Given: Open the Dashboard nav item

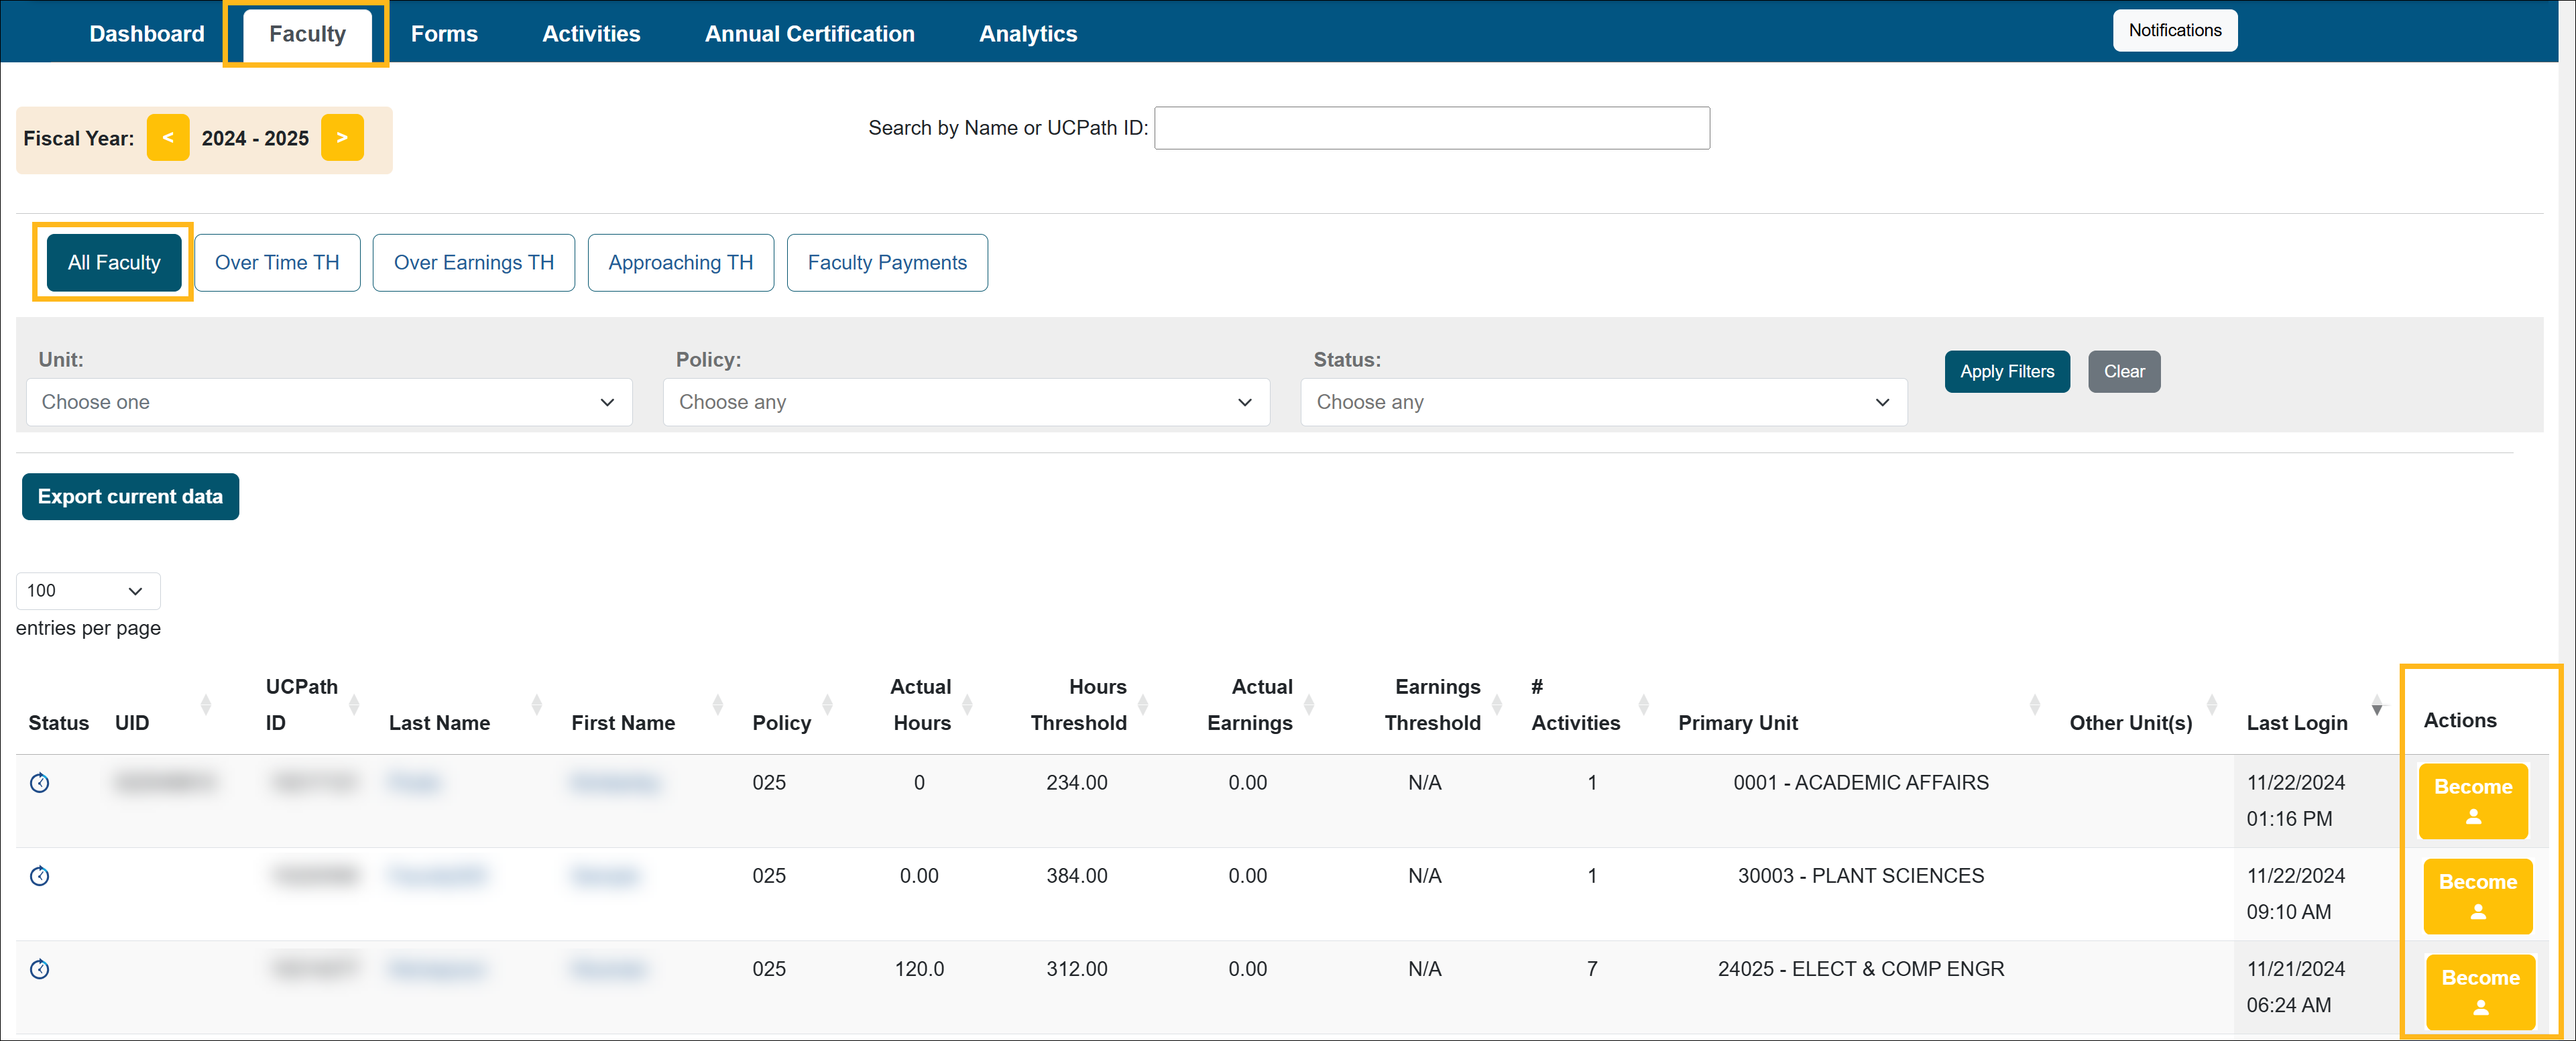Looking at the screenshot, I should (x=147, y=34).
